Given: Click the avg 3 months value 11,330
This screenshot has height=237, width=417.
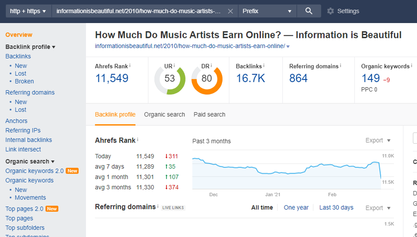Looking at the screenshot, I should tap(145, 188).
